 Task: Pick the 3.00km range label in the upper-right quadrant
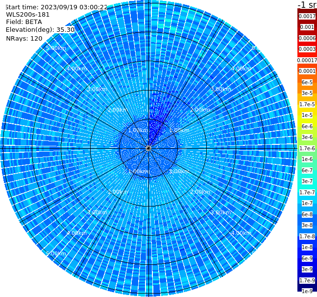tap(220, 89)
